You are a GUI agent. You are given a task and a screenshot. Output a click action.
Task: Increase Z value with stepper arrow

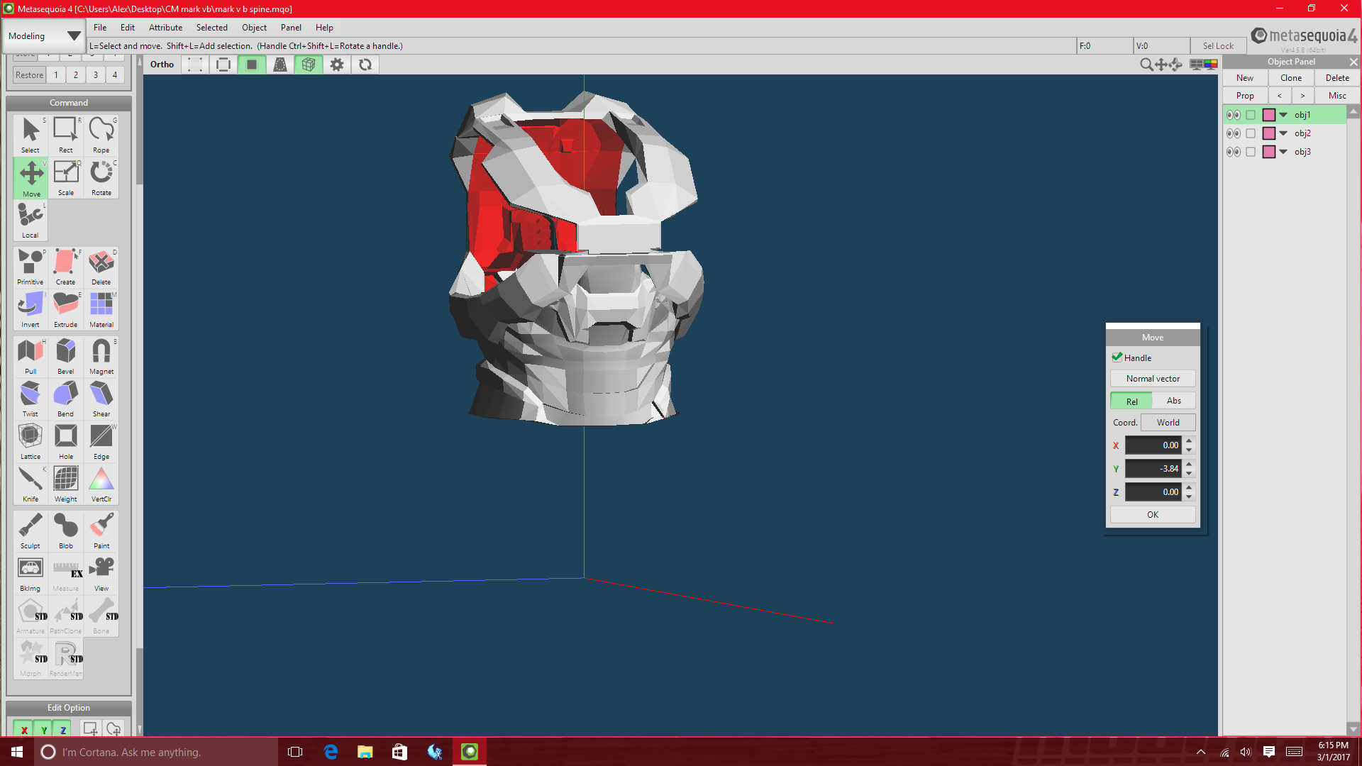pos(1190,487)
